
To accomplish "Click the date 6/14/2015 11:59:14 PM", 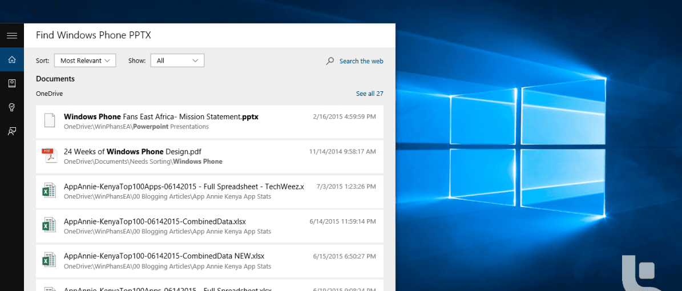I will [343, 221].
